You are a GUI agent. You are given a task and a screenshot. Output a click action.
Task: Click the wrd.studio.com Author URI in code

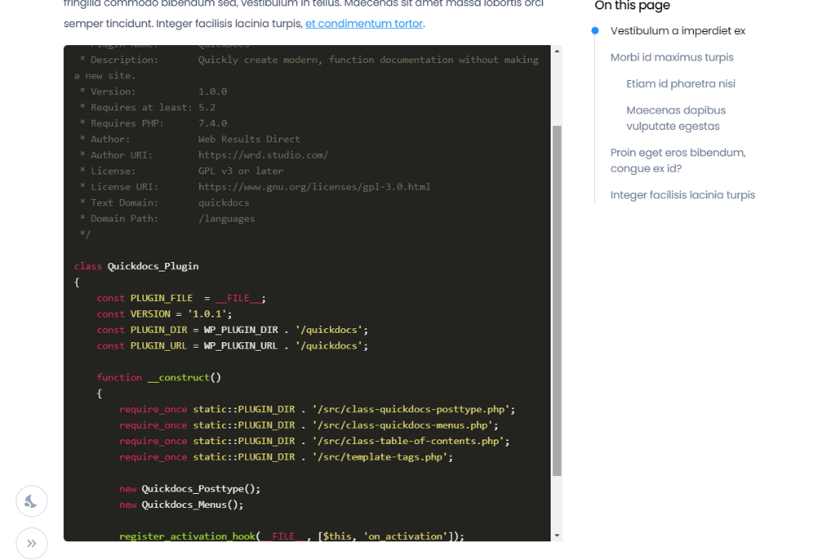pos(263,155)
